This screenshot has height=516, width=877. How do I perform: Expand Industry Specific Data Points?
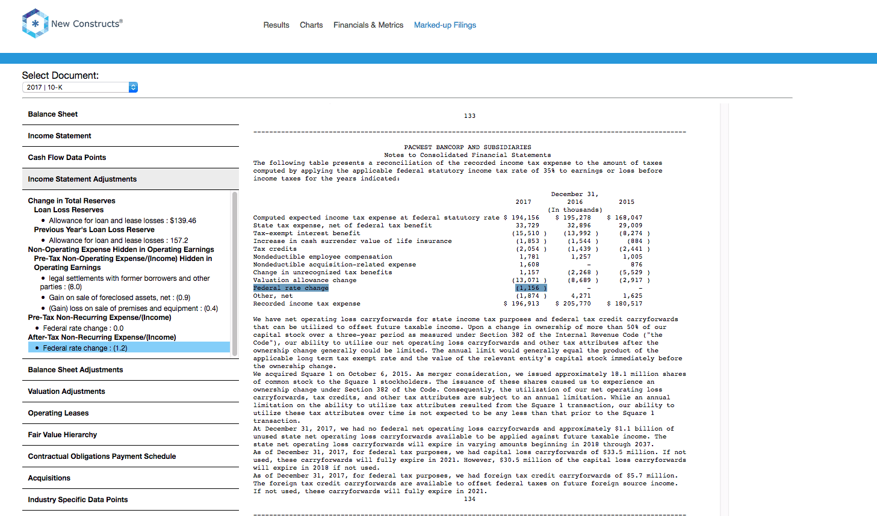(x=131, y=500)
